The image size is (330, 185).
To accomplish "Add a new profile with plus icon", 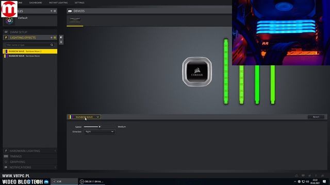I will tap(52, 11).
